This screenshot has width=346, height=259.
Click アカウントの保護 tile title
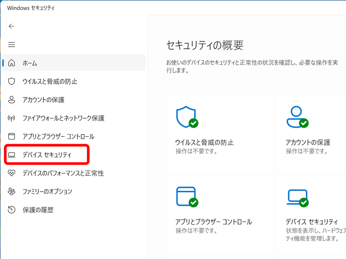(x=308, y=142)
